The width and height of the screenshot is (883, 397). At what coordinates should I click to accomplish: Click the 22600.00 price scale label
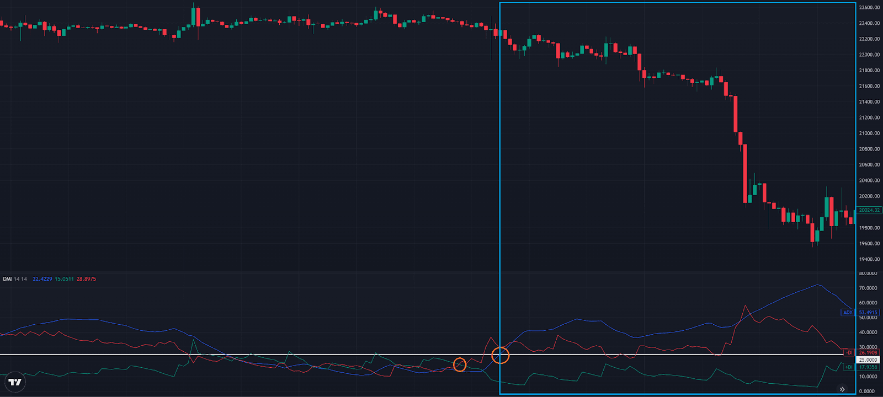click(x=869, y=8)
